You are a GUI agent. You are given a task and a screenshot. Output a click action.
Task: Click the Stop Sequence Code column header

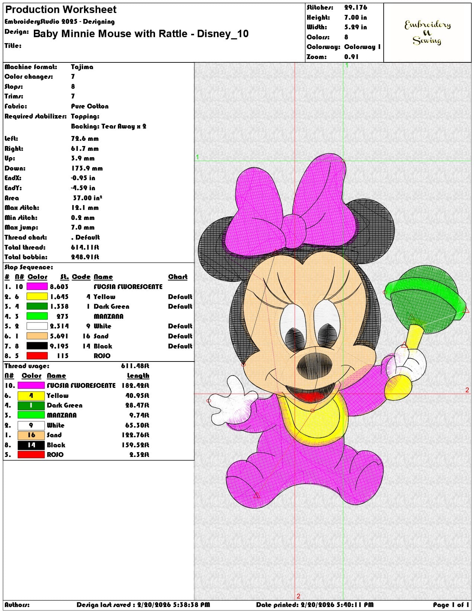click(81, 277)
